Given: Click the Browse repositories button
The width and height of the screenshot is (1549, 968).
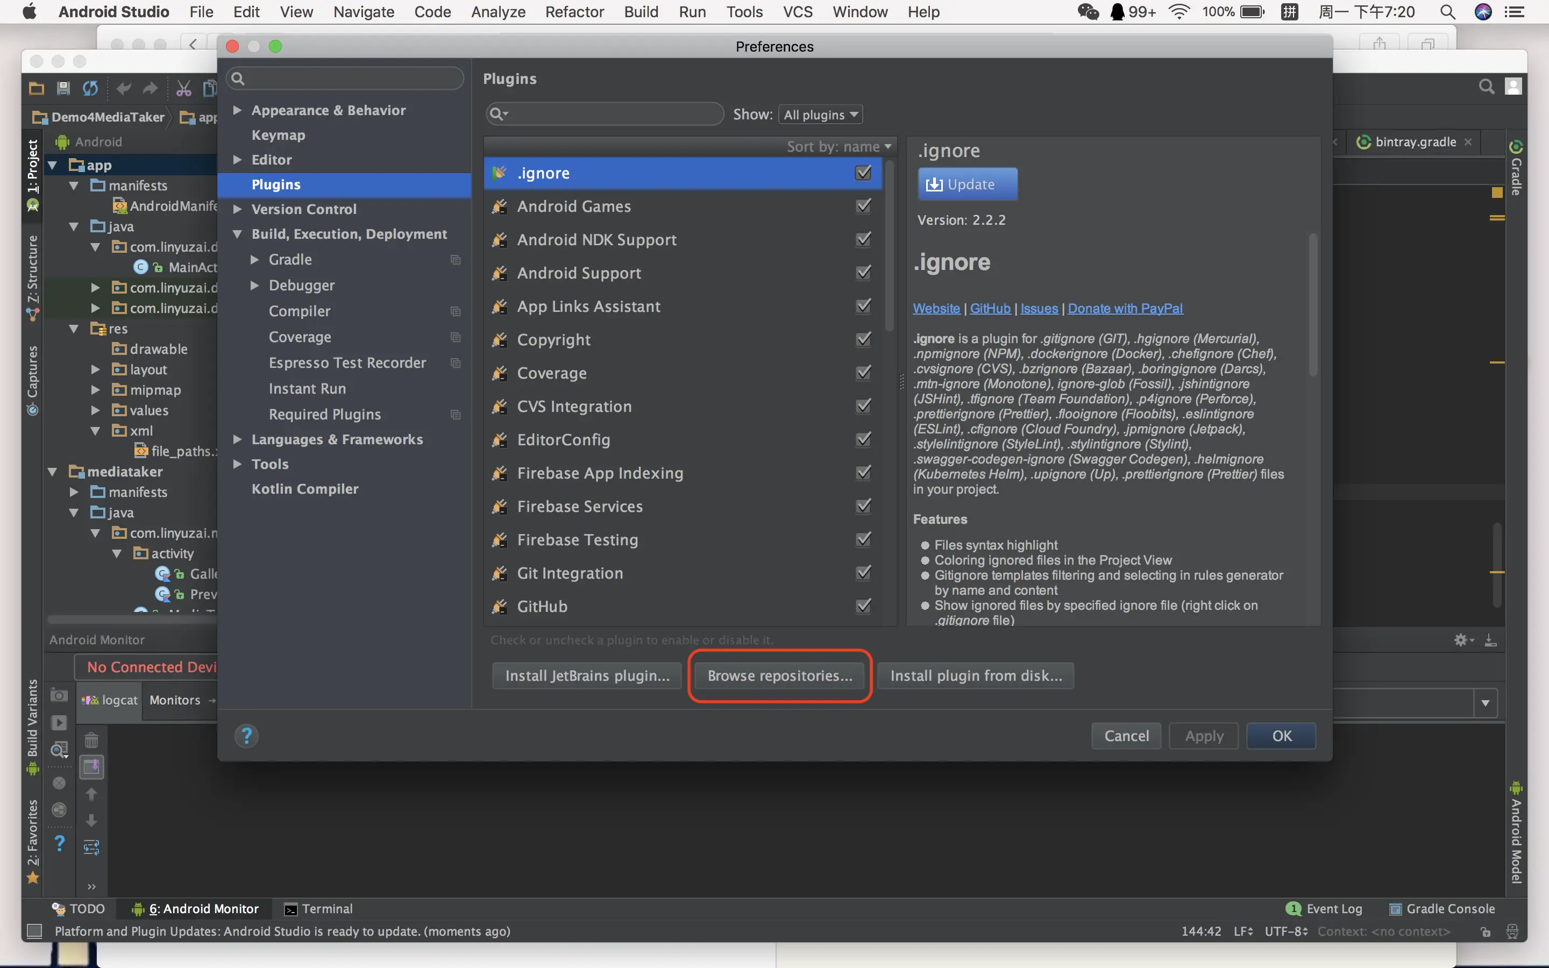Looking at the screenshot, I should tap(780, 676).
